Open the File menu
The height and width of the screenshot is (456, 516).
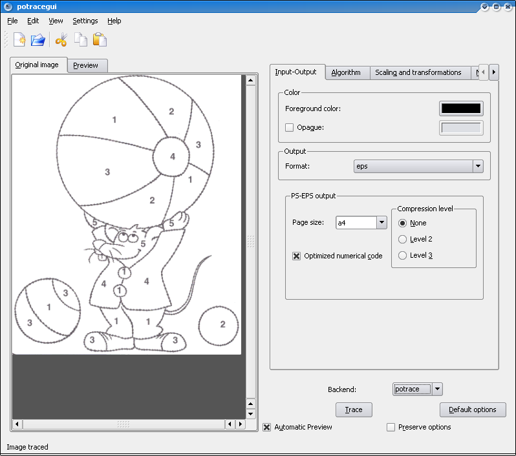(x=12, y=21)
